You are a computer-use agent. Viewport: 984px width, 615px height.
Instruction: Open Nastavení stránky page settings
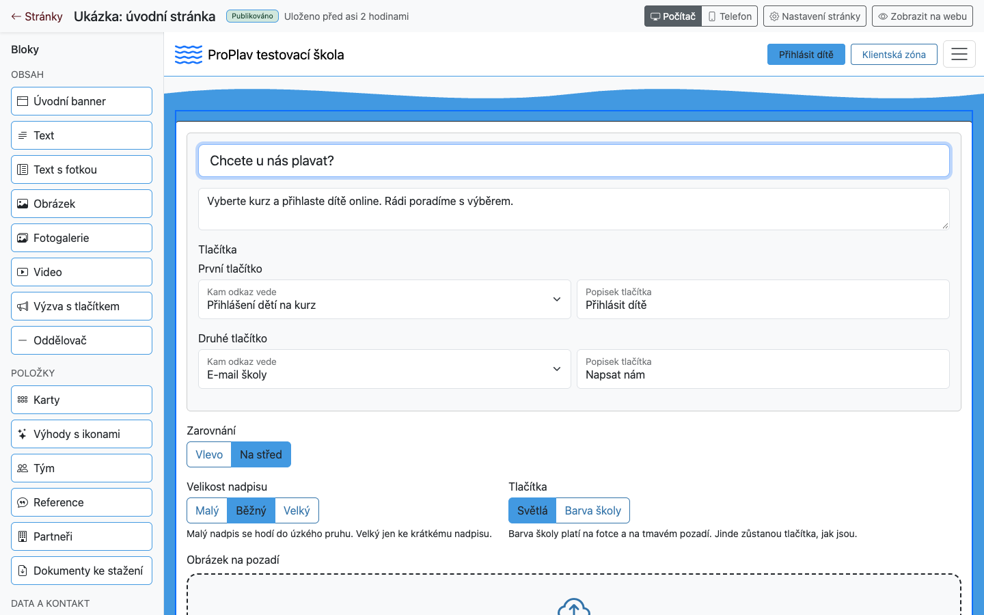coord(815,16)
